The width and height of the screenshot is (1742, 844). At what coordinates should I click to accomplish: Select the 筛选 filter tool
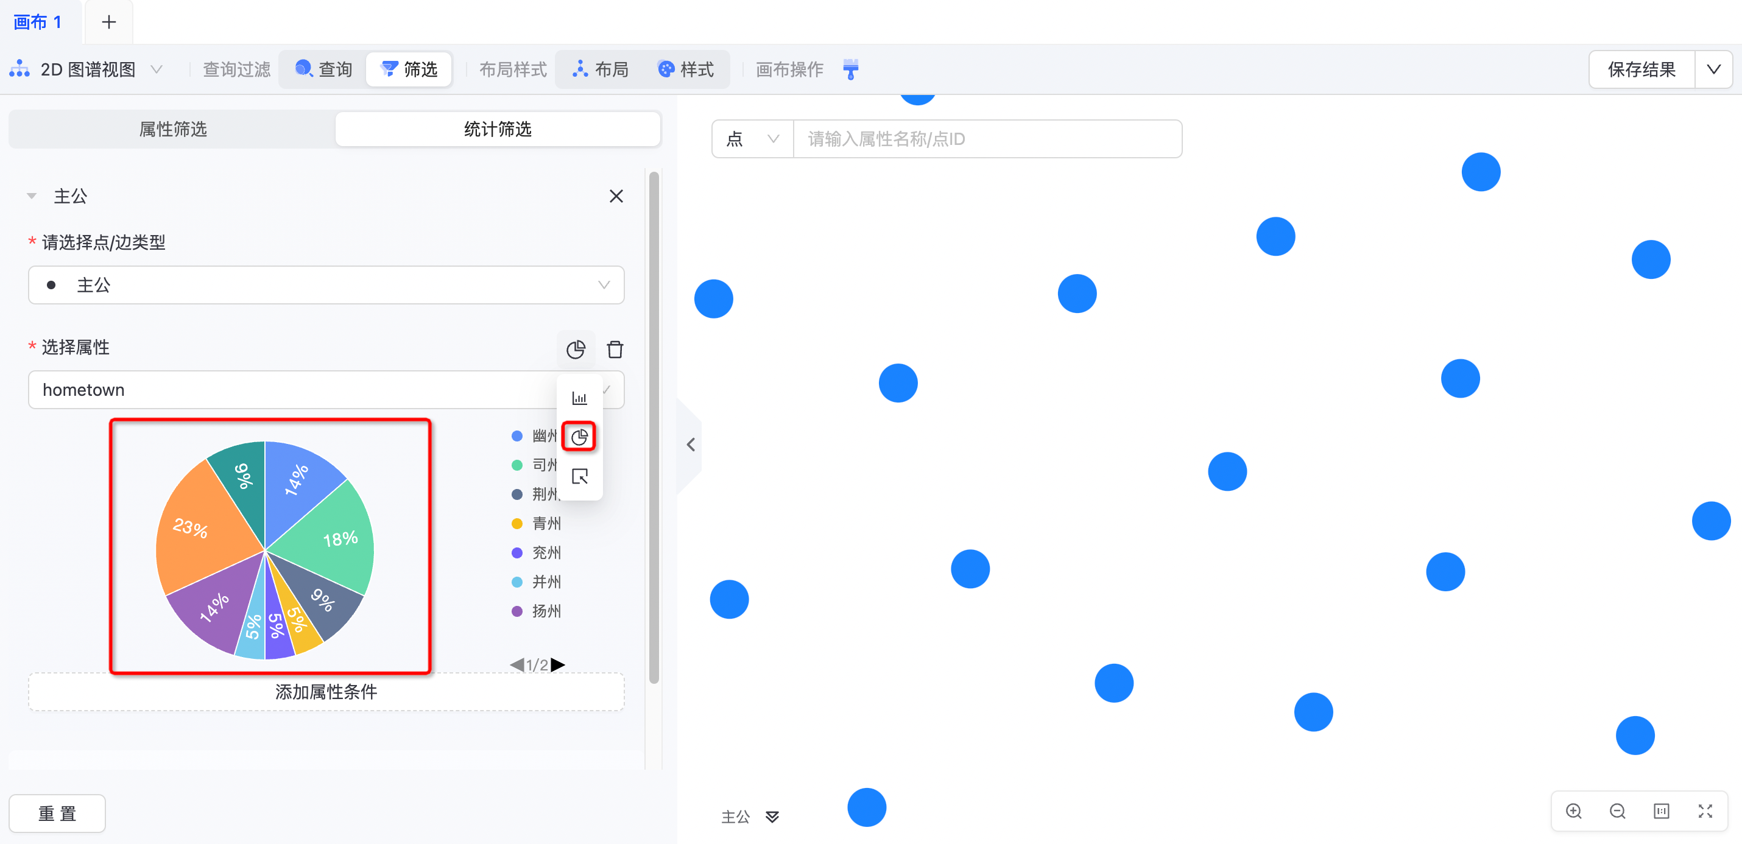pyautogui.click(x=409, y=69)
